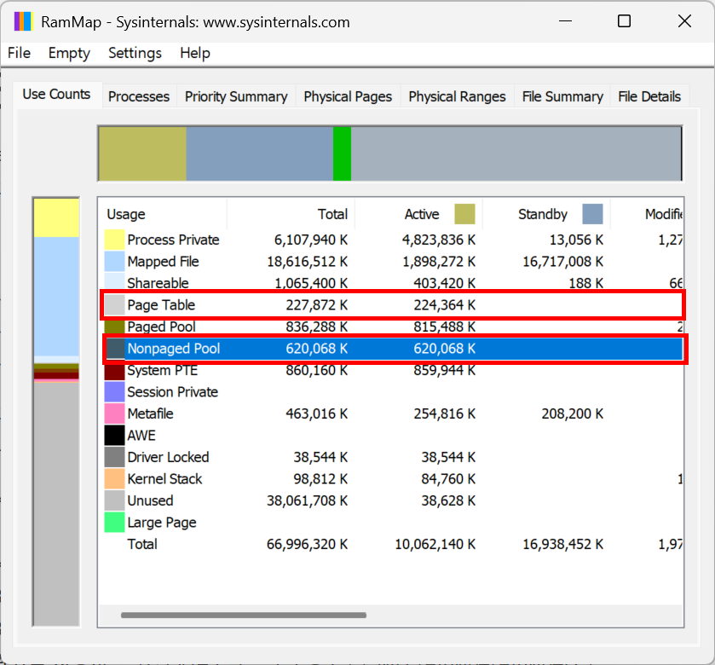Image resolution: width=715 pixels, height=665 pixels.
Task: Select the Driver Locked row
Action: 391,457
